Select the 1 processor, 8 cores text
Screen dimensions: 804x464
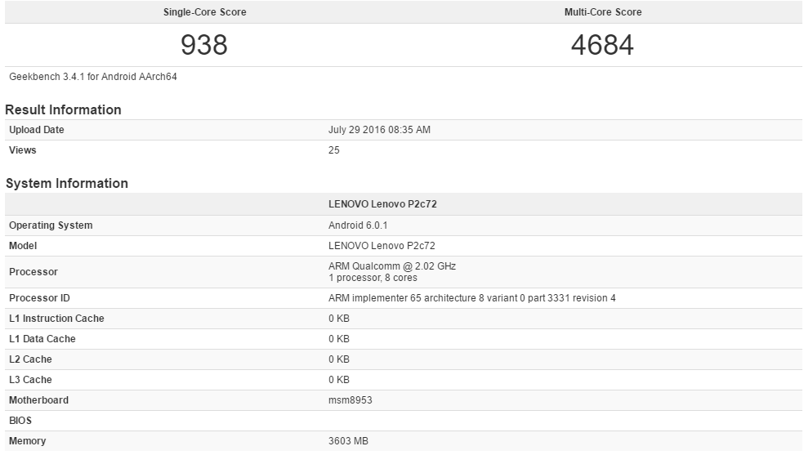(x=373, y=278)
